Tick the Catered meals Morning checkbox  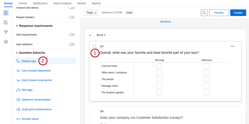[159, 66]
